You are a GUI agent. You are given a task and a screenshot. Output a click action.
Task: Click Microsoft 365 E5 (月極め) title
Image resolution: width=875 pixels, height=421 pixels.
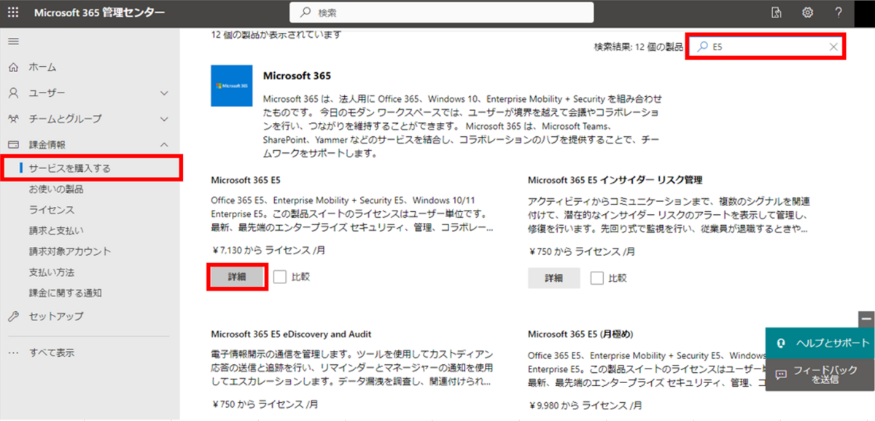pyautogui.click(x=580, y=334)
